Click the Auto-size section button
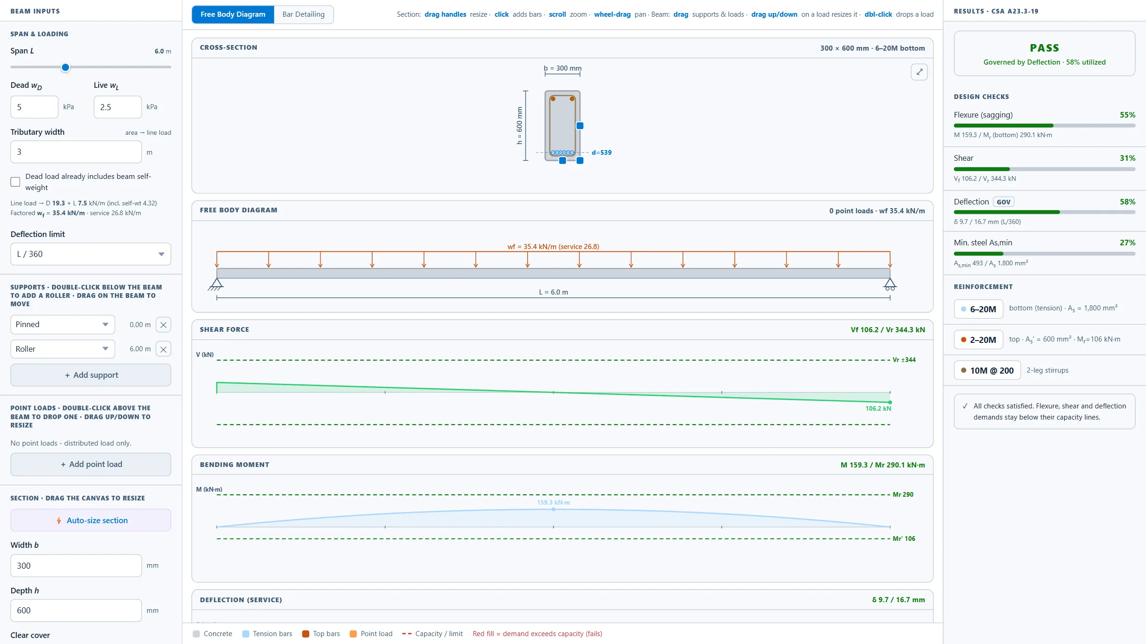The width and height of the screenshot is (1146, 644). [x=91, y=520]
